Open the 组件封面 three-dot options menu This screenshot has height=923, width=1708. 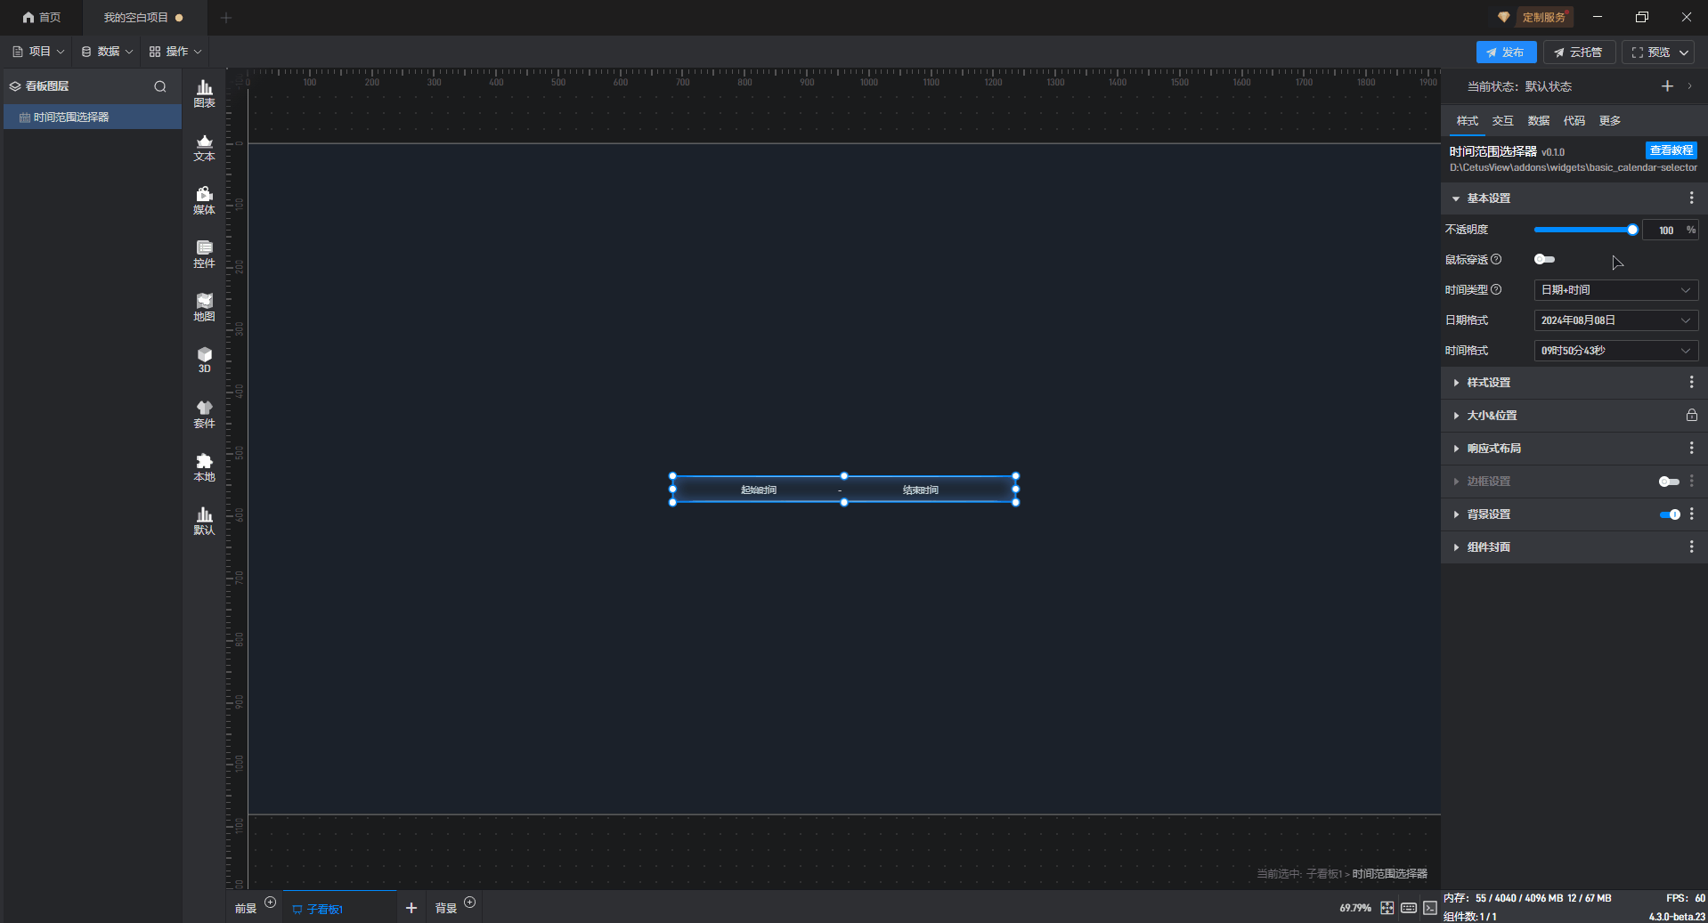coord(1691,547)
